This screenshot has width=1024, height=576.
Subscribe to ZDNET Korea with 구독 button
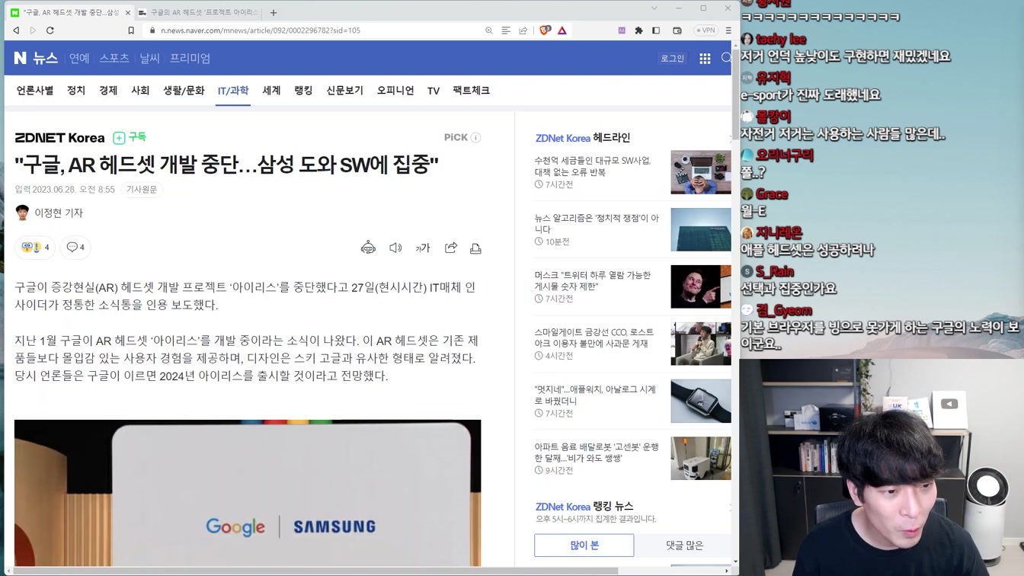pos(130,137)
